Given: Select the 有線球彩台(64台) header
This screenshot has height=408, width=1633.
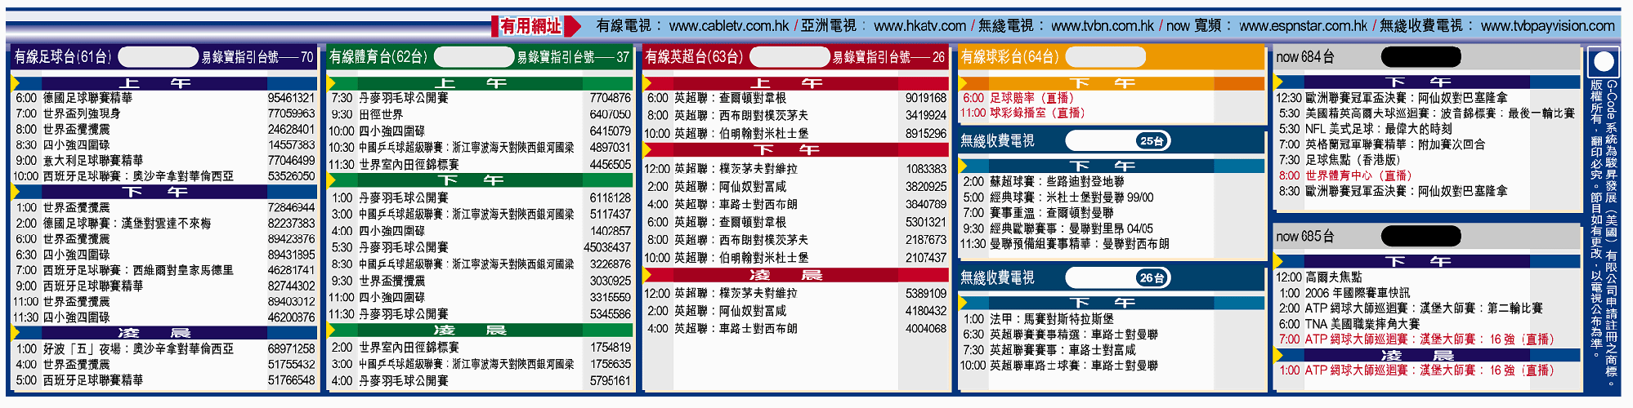Looking at the screenshot, I should tap(1009, 57).
